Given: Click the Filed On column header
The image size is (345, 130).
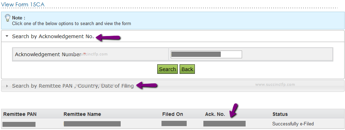Looking at the screenshot, I should tap(173, 114).
